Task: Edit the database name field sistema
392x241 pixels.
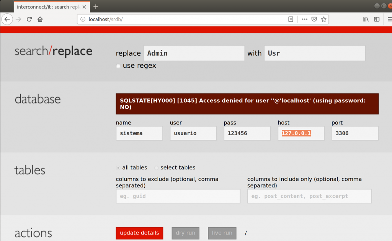Action: pyautogui.click(x=139, y=133)
